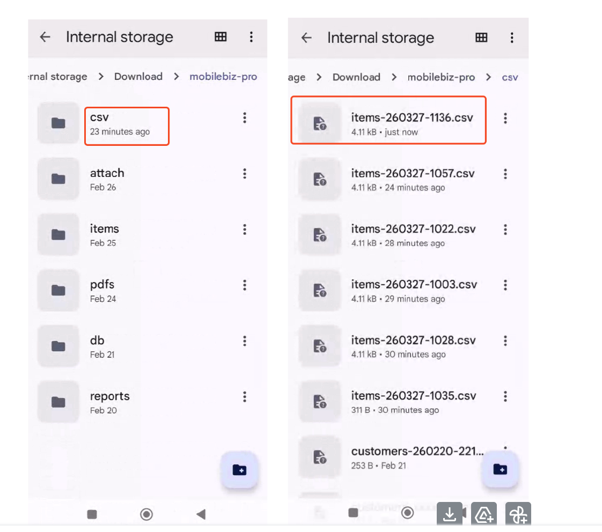Click the download icon at the bottom right
The width and height of the screenshot is (602, 532).
click(450, 514)
